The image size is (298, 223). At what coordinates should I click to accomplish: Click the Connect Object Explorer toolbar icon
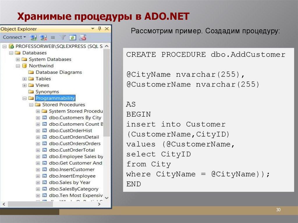click(33, 37)
